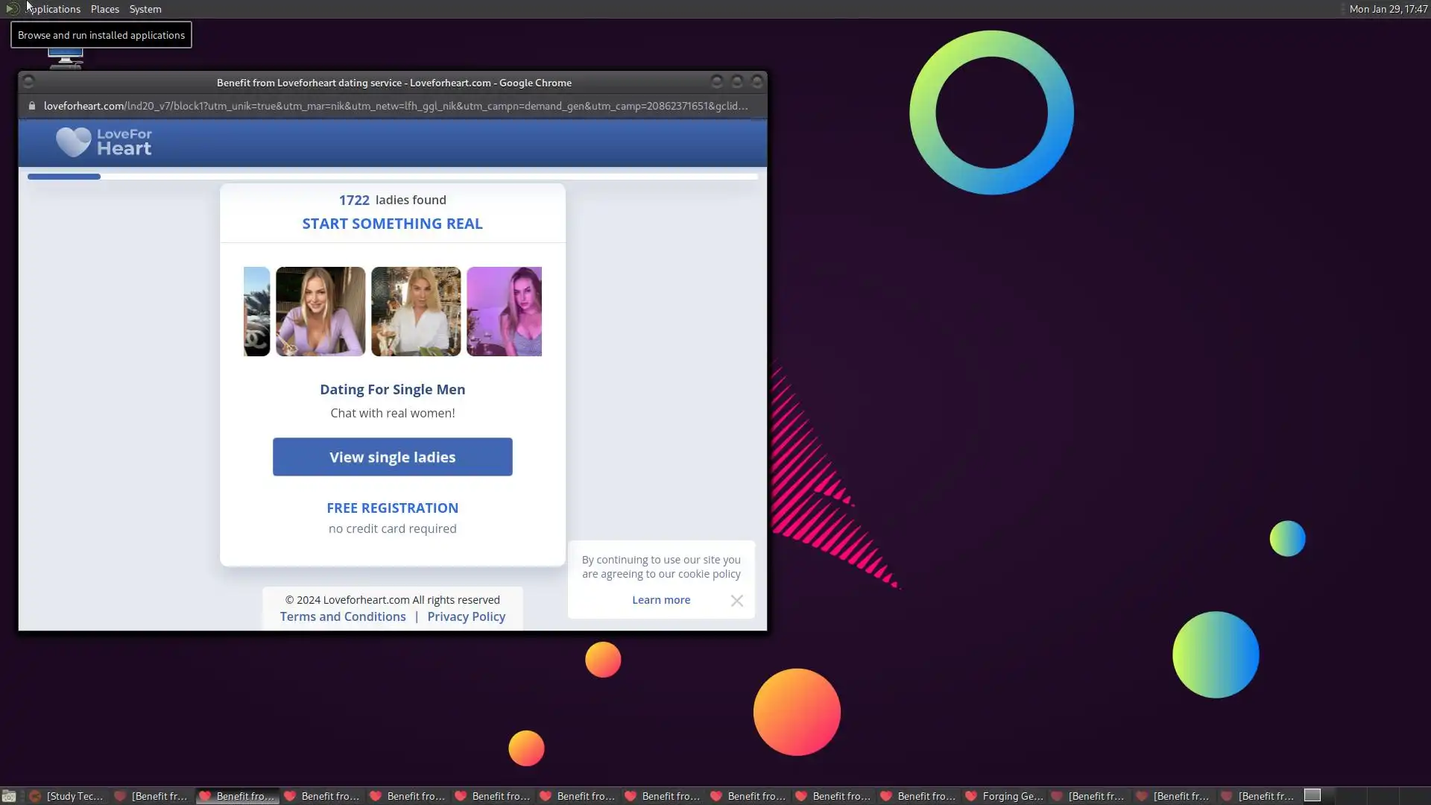Click the computer desktop icon
The image size is (1431, 805).
(x=66, y=58)
